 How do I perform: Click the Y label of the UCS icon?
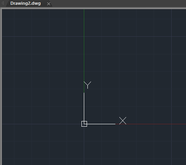coord(87,85)
